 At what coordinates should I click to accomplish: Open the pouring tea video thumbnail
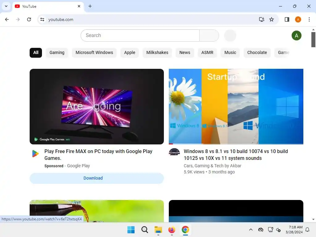coord(97,211)
